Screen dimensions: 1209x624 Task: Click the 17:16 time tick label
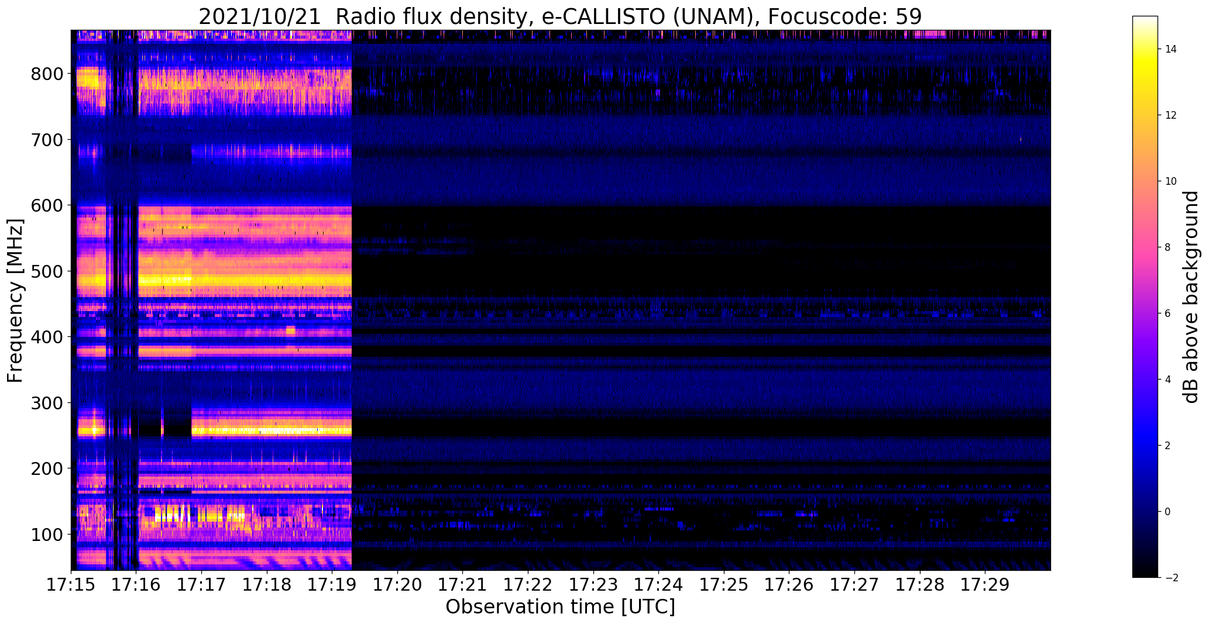pos(136,584)
